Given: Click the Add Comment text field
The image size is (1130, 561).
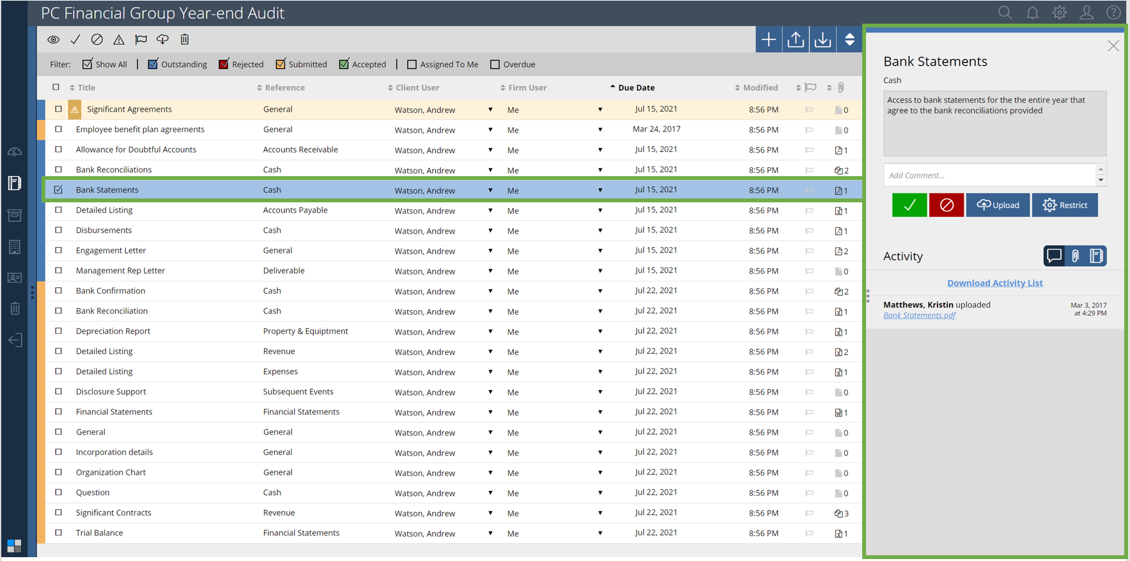Looking at the screenshot, I should pyautogui.click(x=989, y=175).
